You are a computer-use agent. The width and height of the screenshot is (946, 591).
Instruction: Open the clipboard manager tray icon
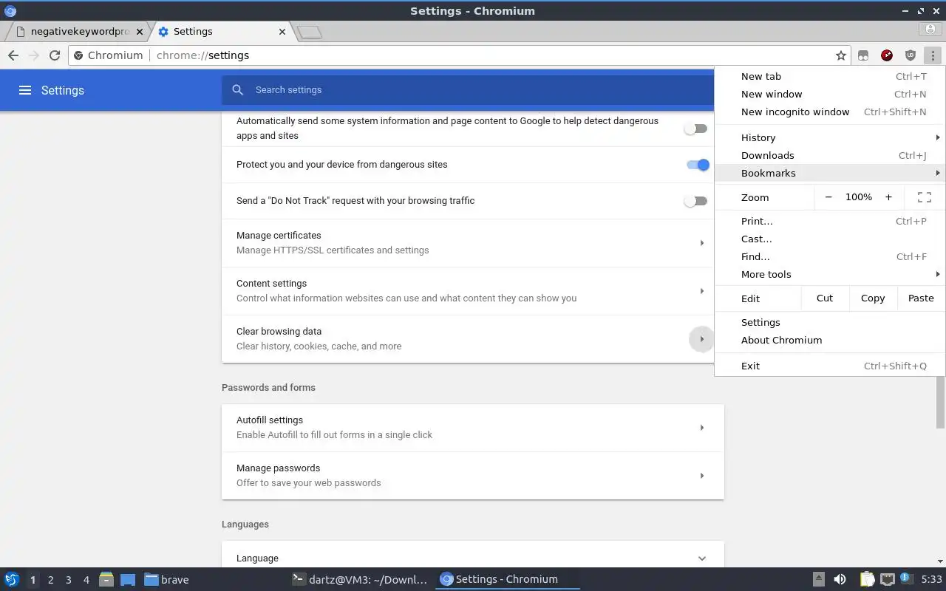pyautogui.click(x=867, y=579)
